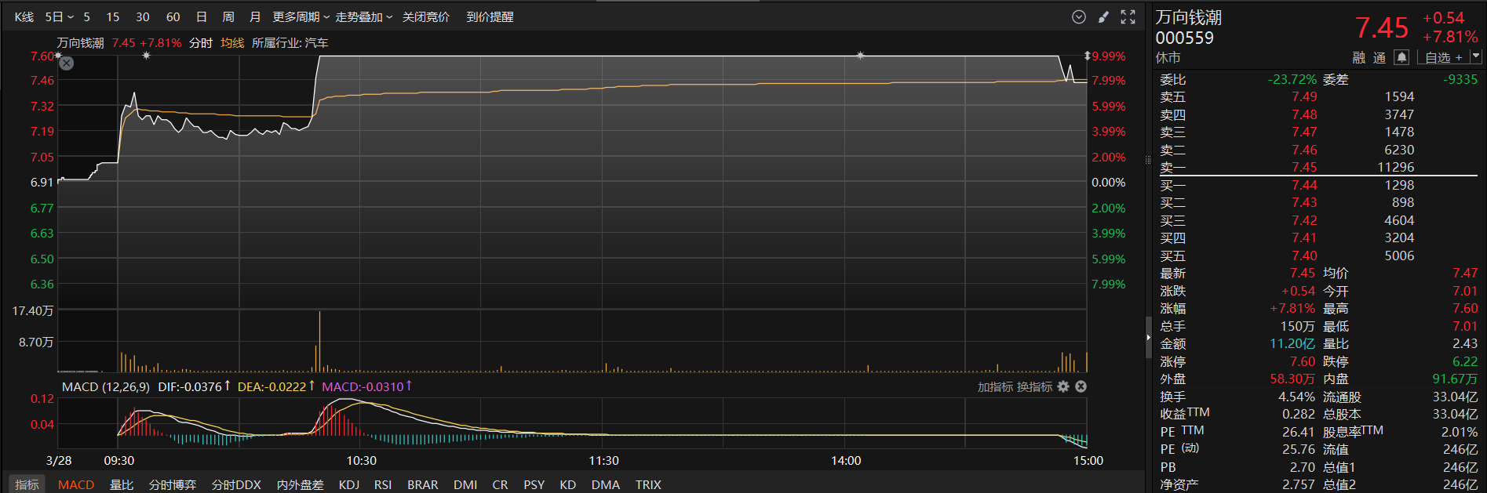The height and width of the screenshot is (493, 1487).
Task: Add stock to watchlist with 自选 +
Action: pyautogui.click(x=1444, y=57)
